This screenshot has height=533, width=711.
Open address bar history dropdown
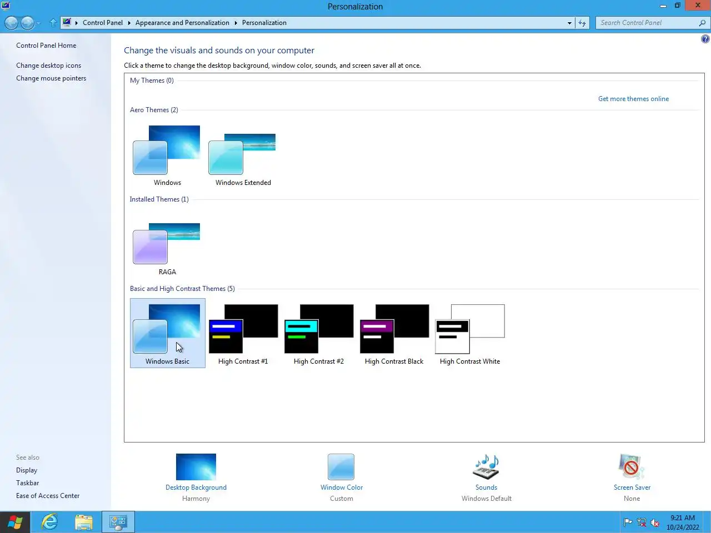569,23
